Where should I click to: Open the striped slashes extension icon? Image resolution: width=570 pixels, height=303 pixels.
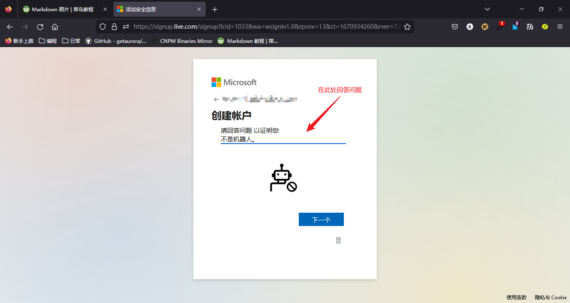(530, 27)
